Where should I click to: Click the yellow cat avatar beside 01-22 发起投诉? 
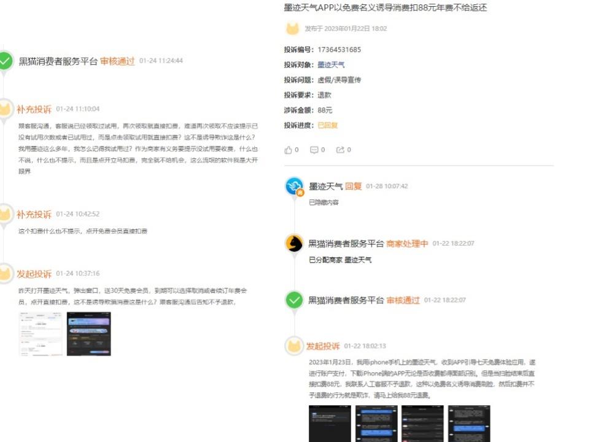click(295, 346)
